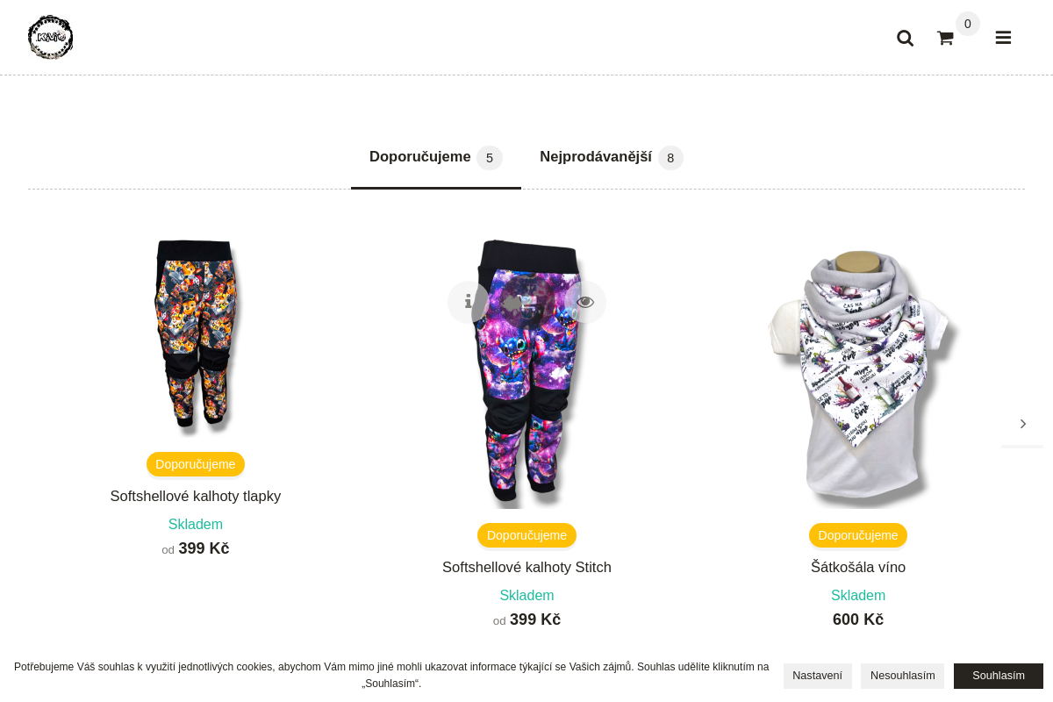Select the Doporučujeme tab

(436, 157)
